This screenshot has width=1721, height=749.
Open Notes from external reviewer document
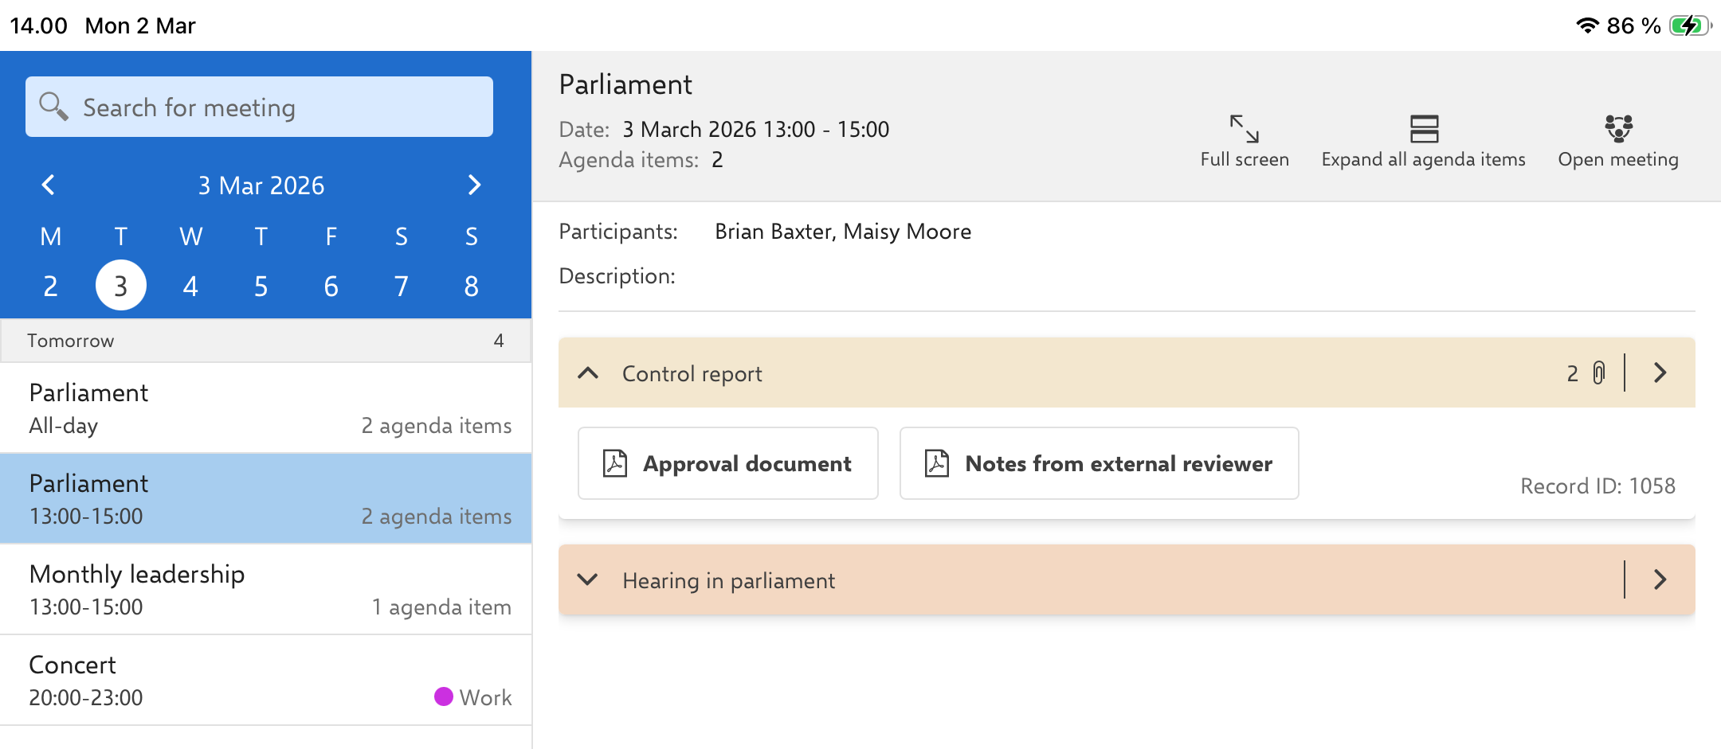1100,463
